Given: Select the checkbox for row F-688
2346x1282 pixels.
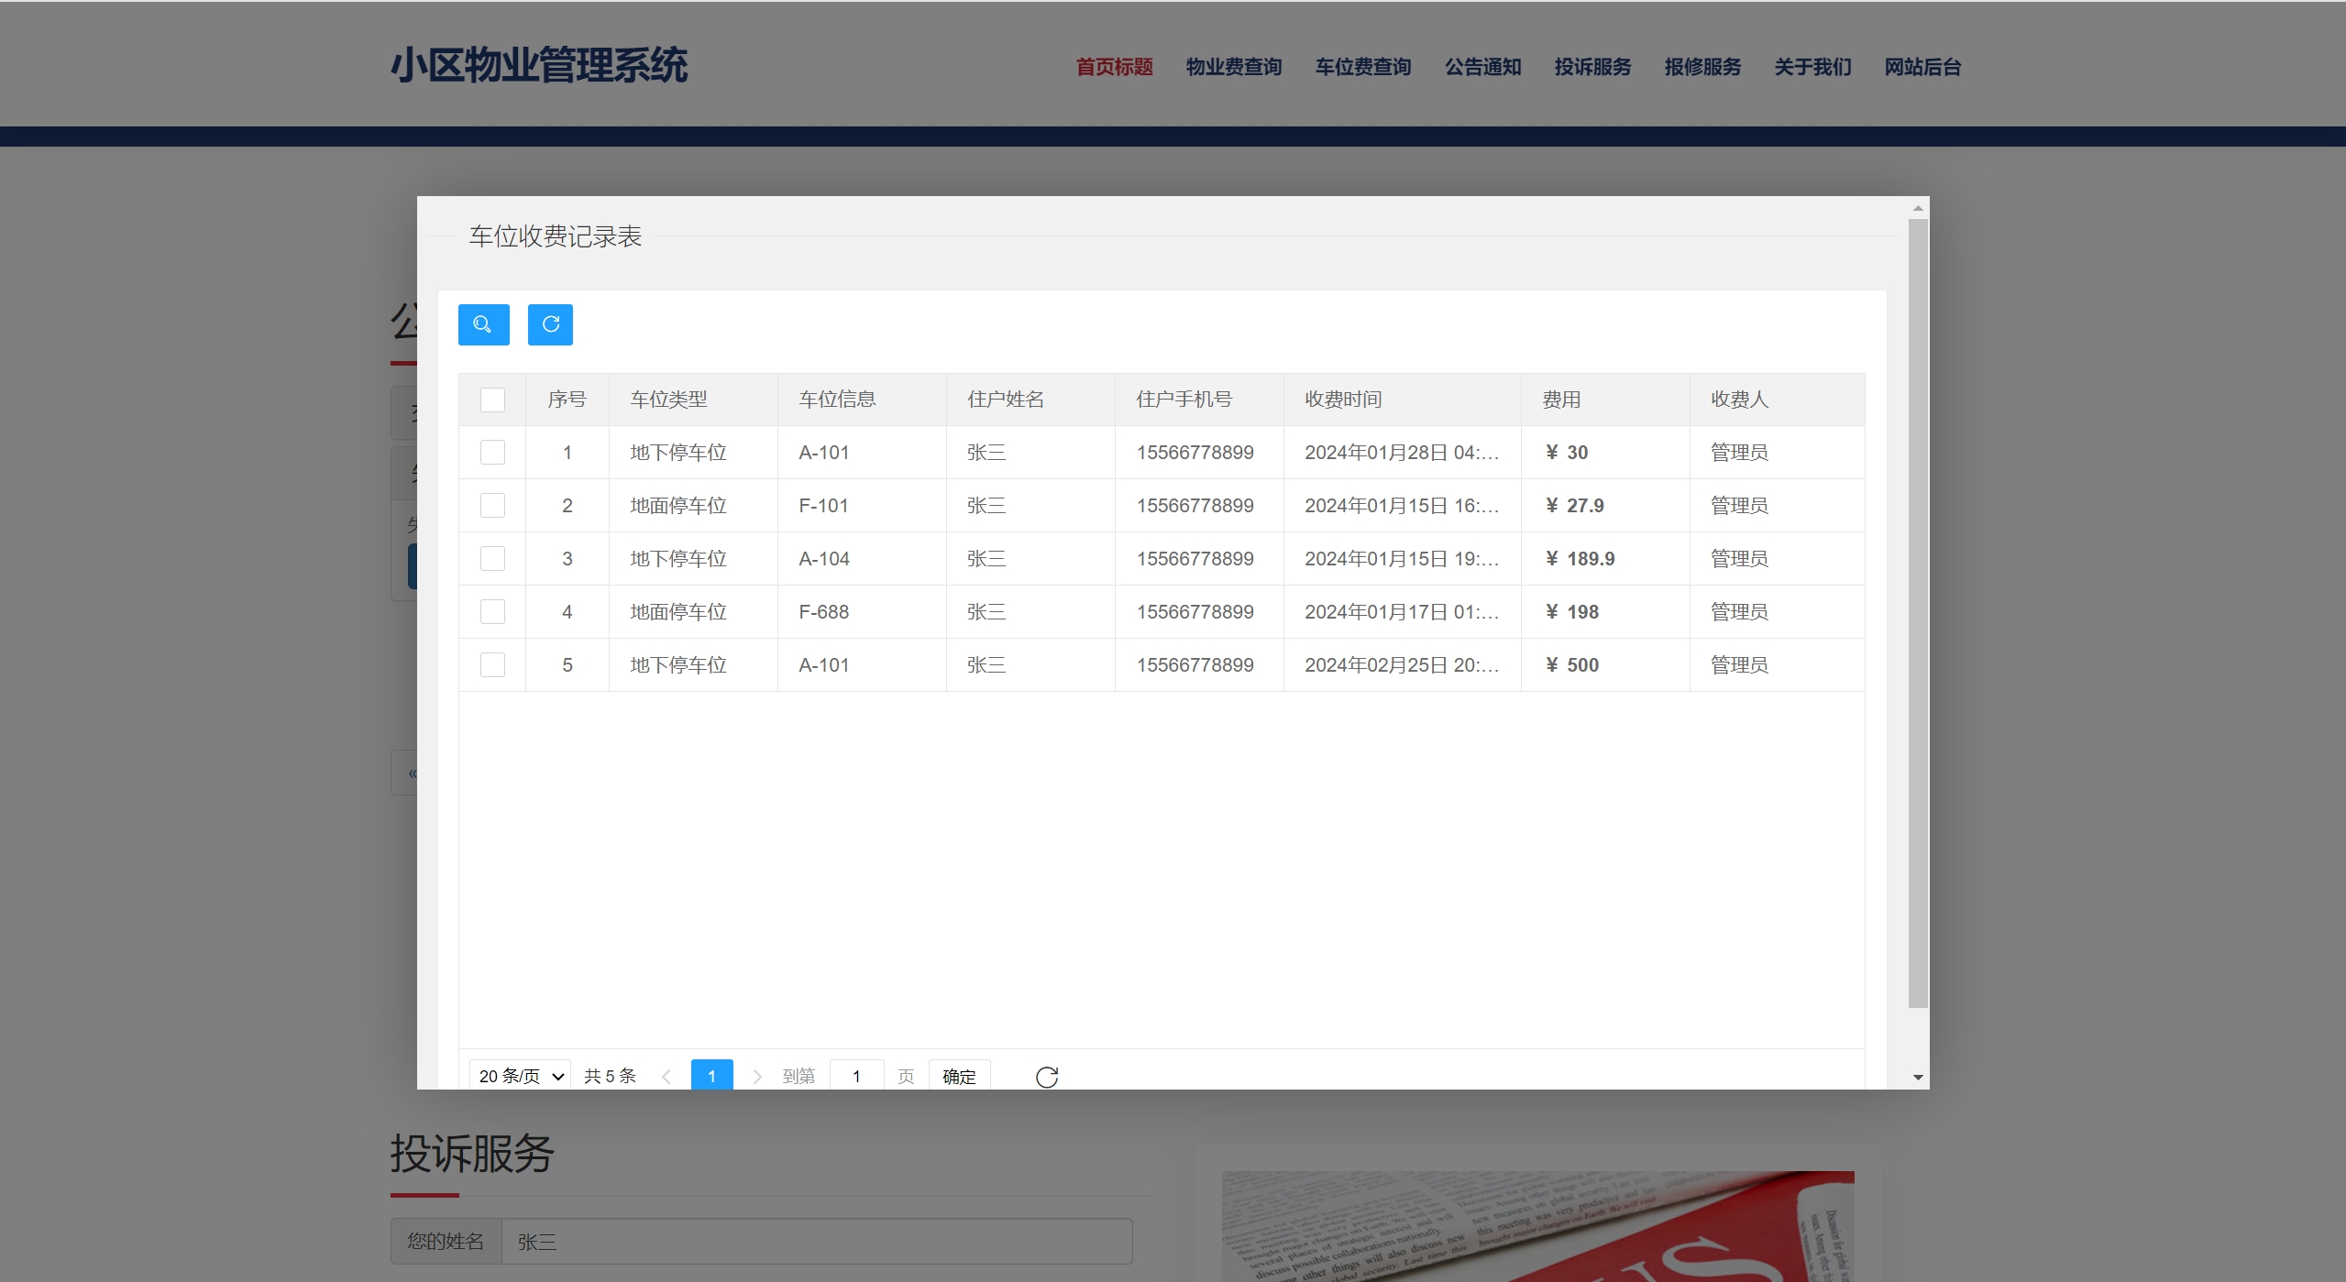Looking at the screenshot, I should point(492,612).
